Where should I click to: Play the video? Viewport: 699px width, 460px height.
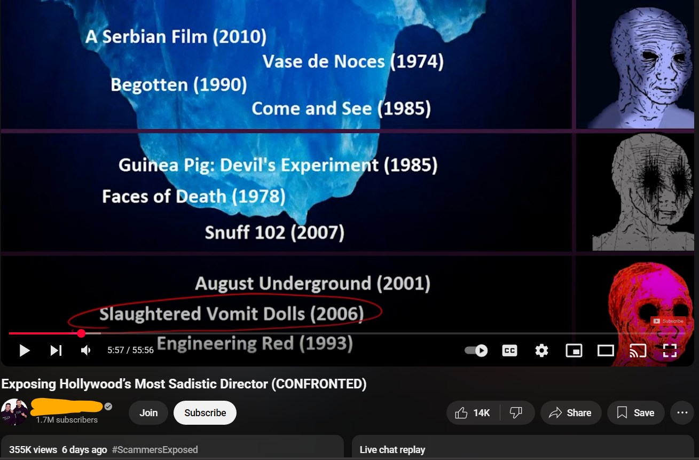[24, 350]
